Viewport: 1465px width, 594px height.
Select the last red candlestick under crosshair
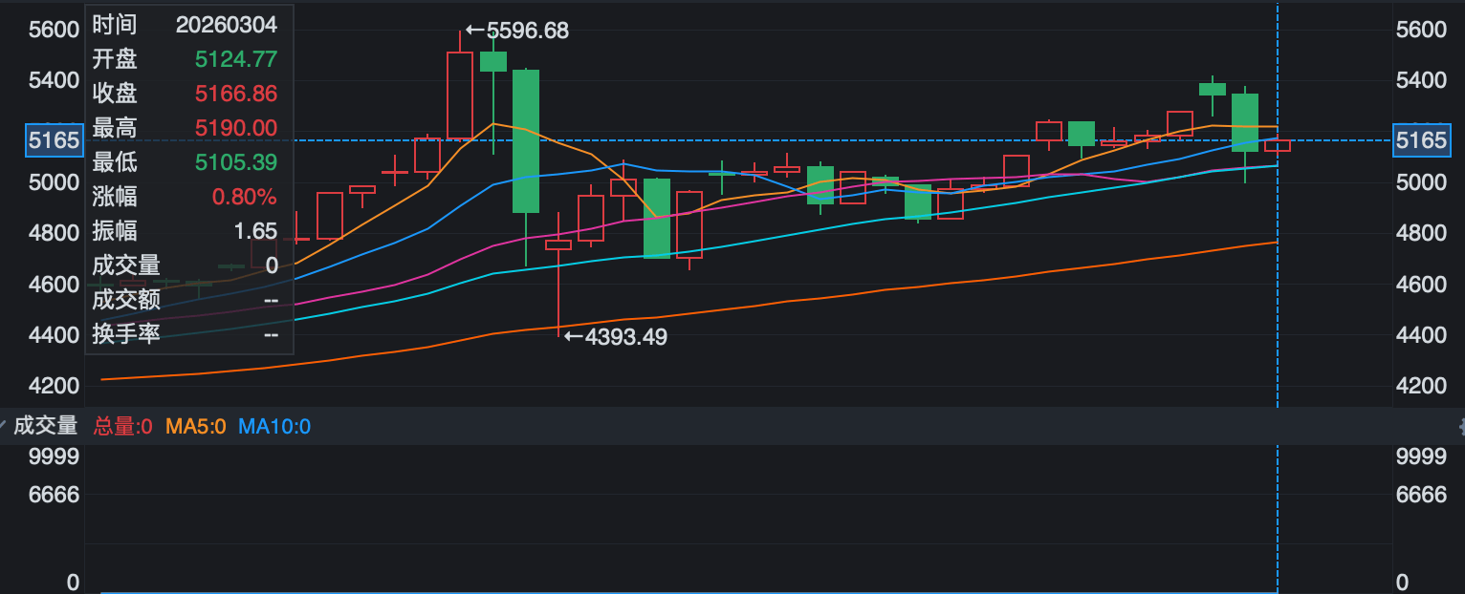(x=1278, y=145)
